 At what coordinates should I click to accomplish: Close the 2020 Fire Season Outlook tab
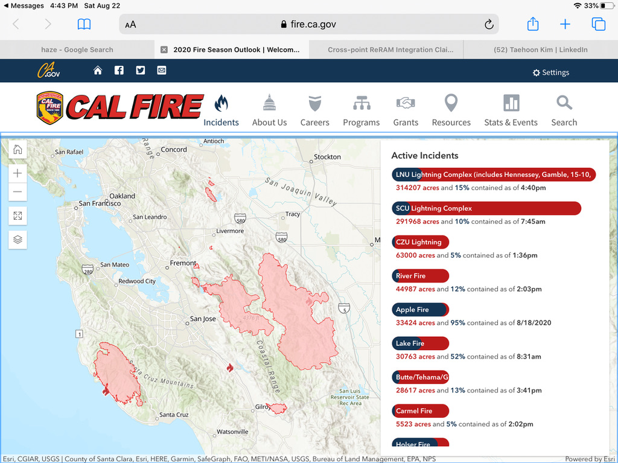[164, 49]
